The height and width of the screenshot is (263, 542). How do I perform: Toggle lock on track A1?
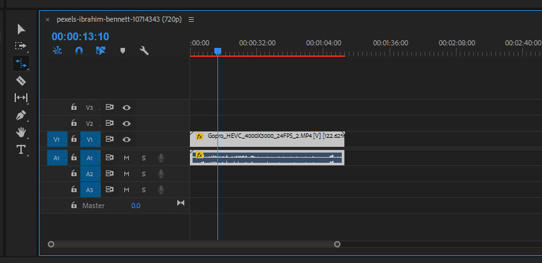click(x=73, y=158)
